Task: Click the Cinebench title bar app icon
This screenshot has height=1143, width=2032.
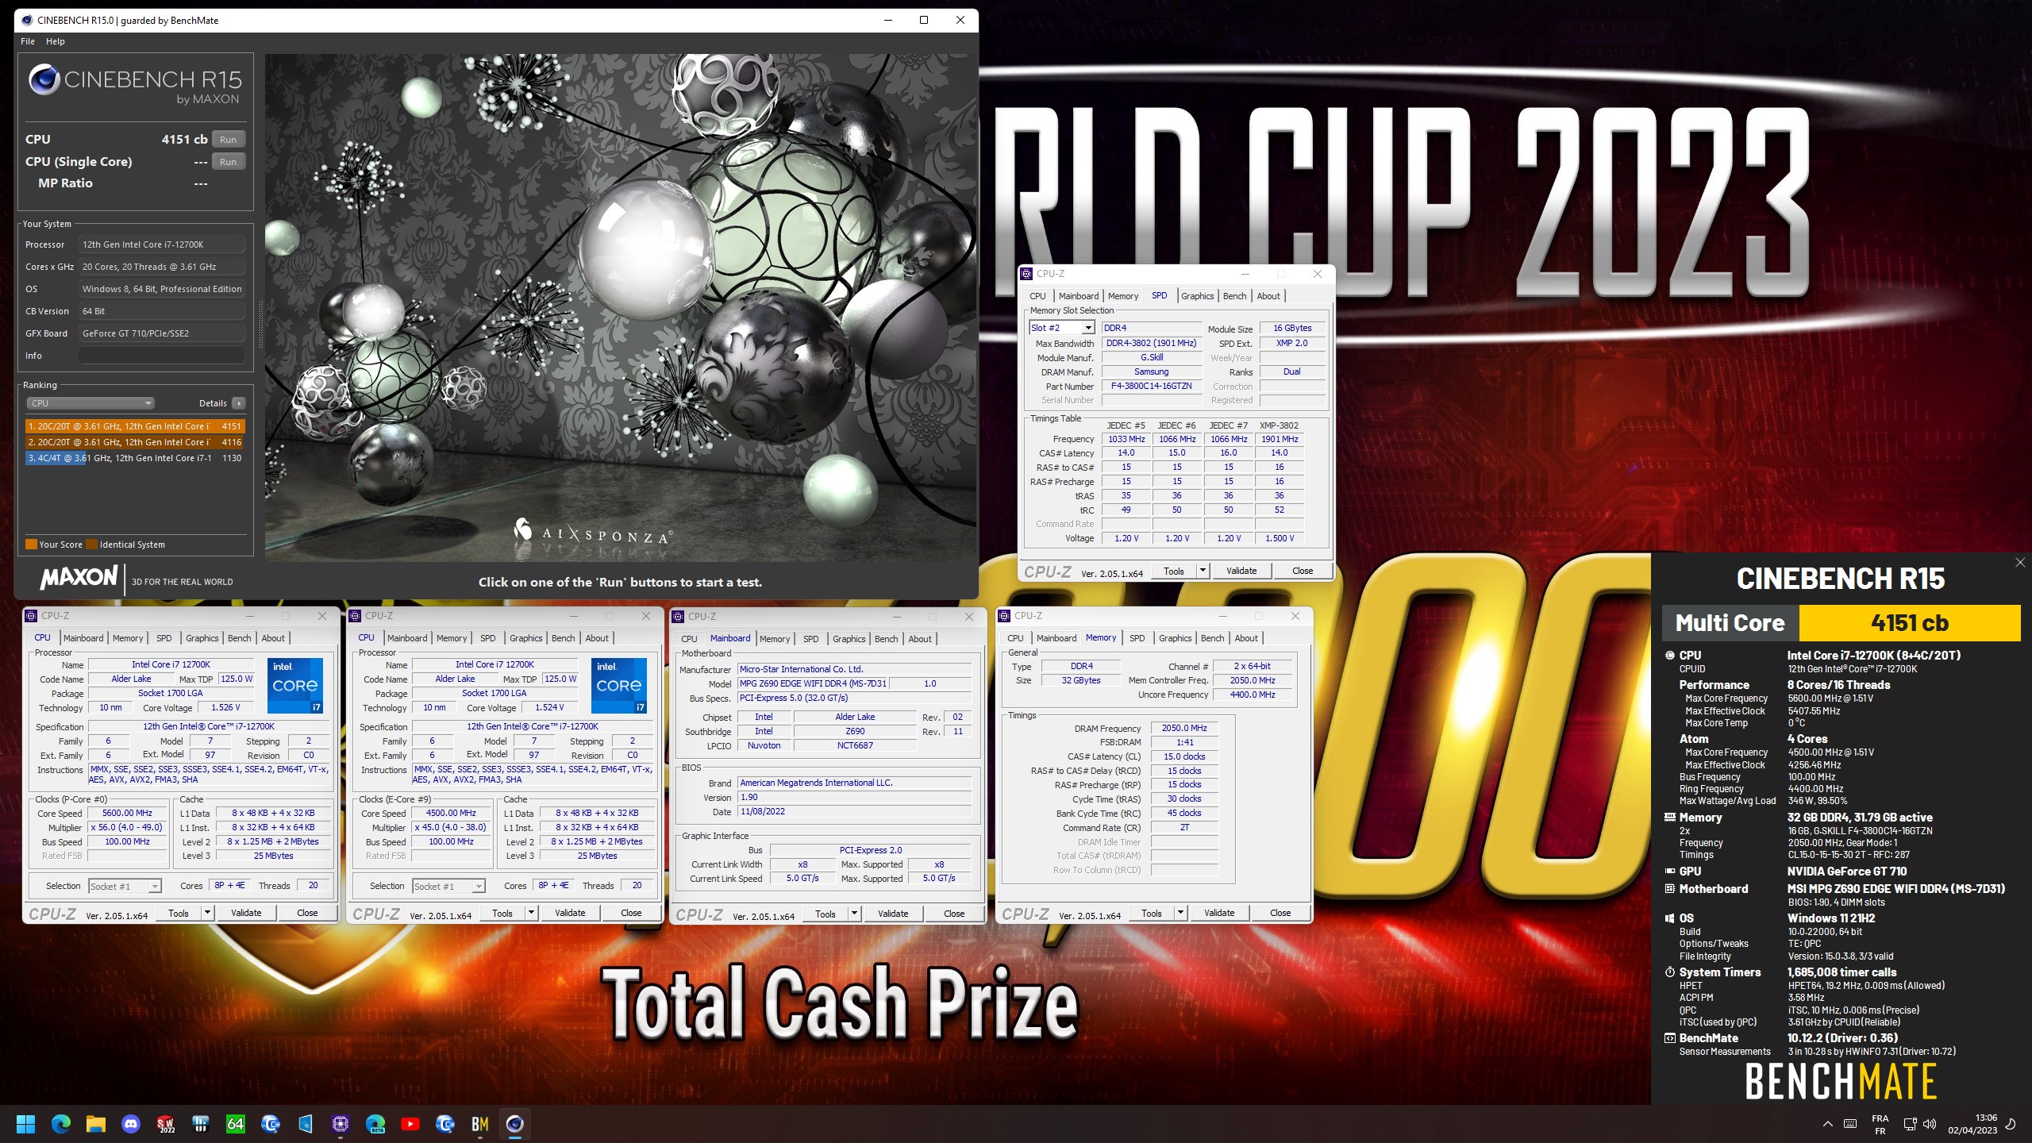Action: pyautogui.click(x=25, y=20)
